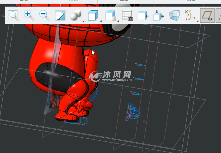This screenshot has width=221, height=153.
Task: Select the Display Style shaded spheres icon
Action: (76, 15)
